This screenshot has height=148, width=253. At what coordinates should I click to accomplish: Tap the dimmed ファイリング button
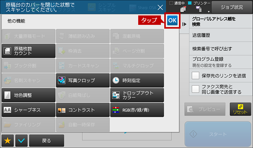click(29, 125)
